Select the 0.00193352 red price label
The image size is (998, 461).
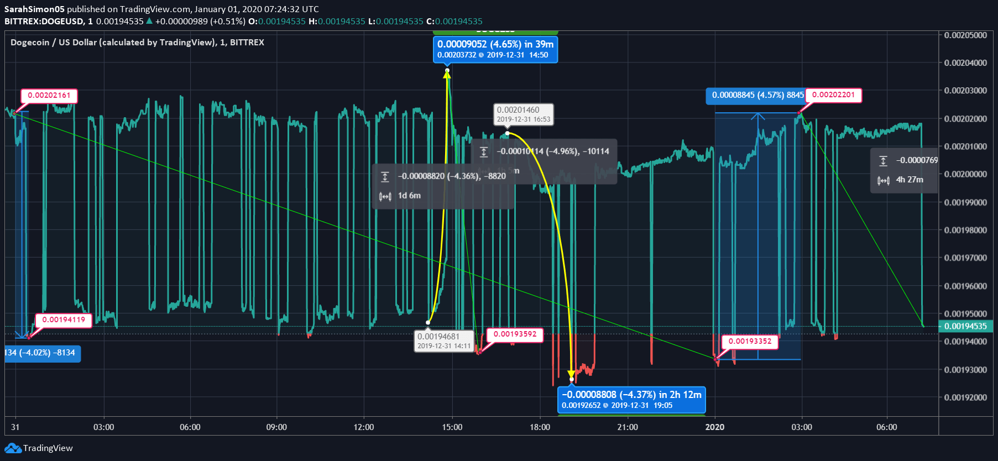750,342
